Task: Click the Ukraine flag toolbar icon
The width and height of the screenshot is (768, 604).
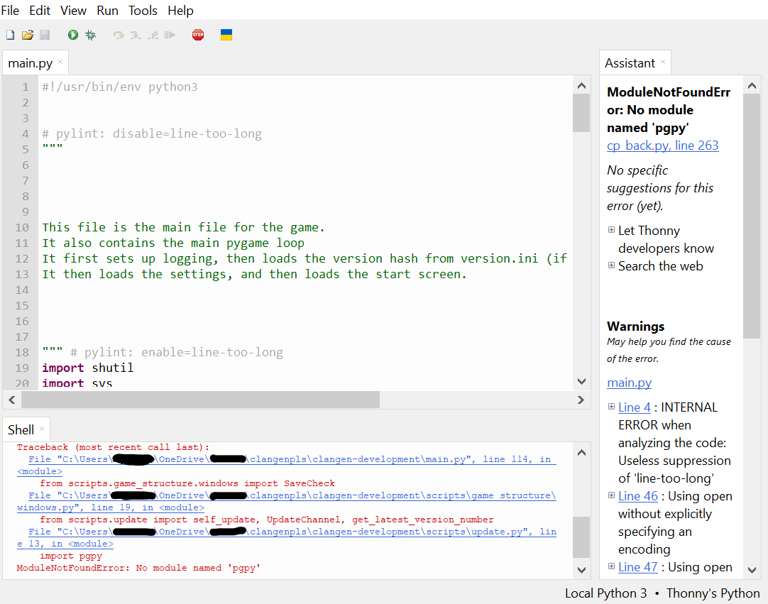Action: pos(226,34)
